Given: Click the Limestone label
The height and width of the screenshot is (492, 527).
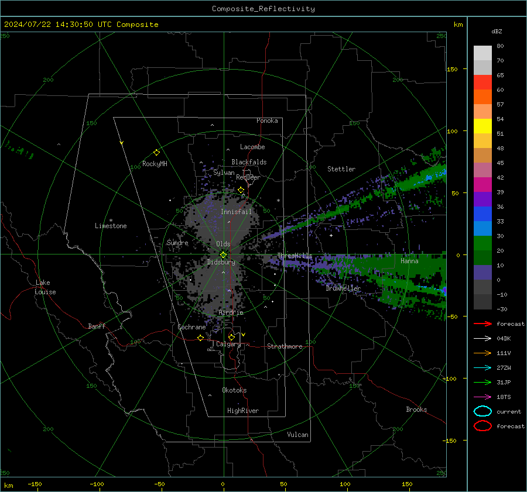Looking at the screenshot, I should point(111,226).
